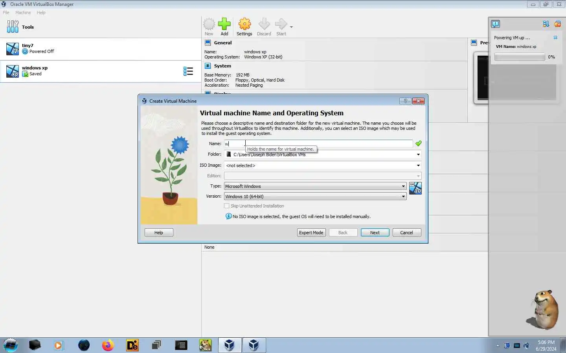Click the Back button in the wizard
This screenshot has height=353, width=566.
tap(343, 233)
